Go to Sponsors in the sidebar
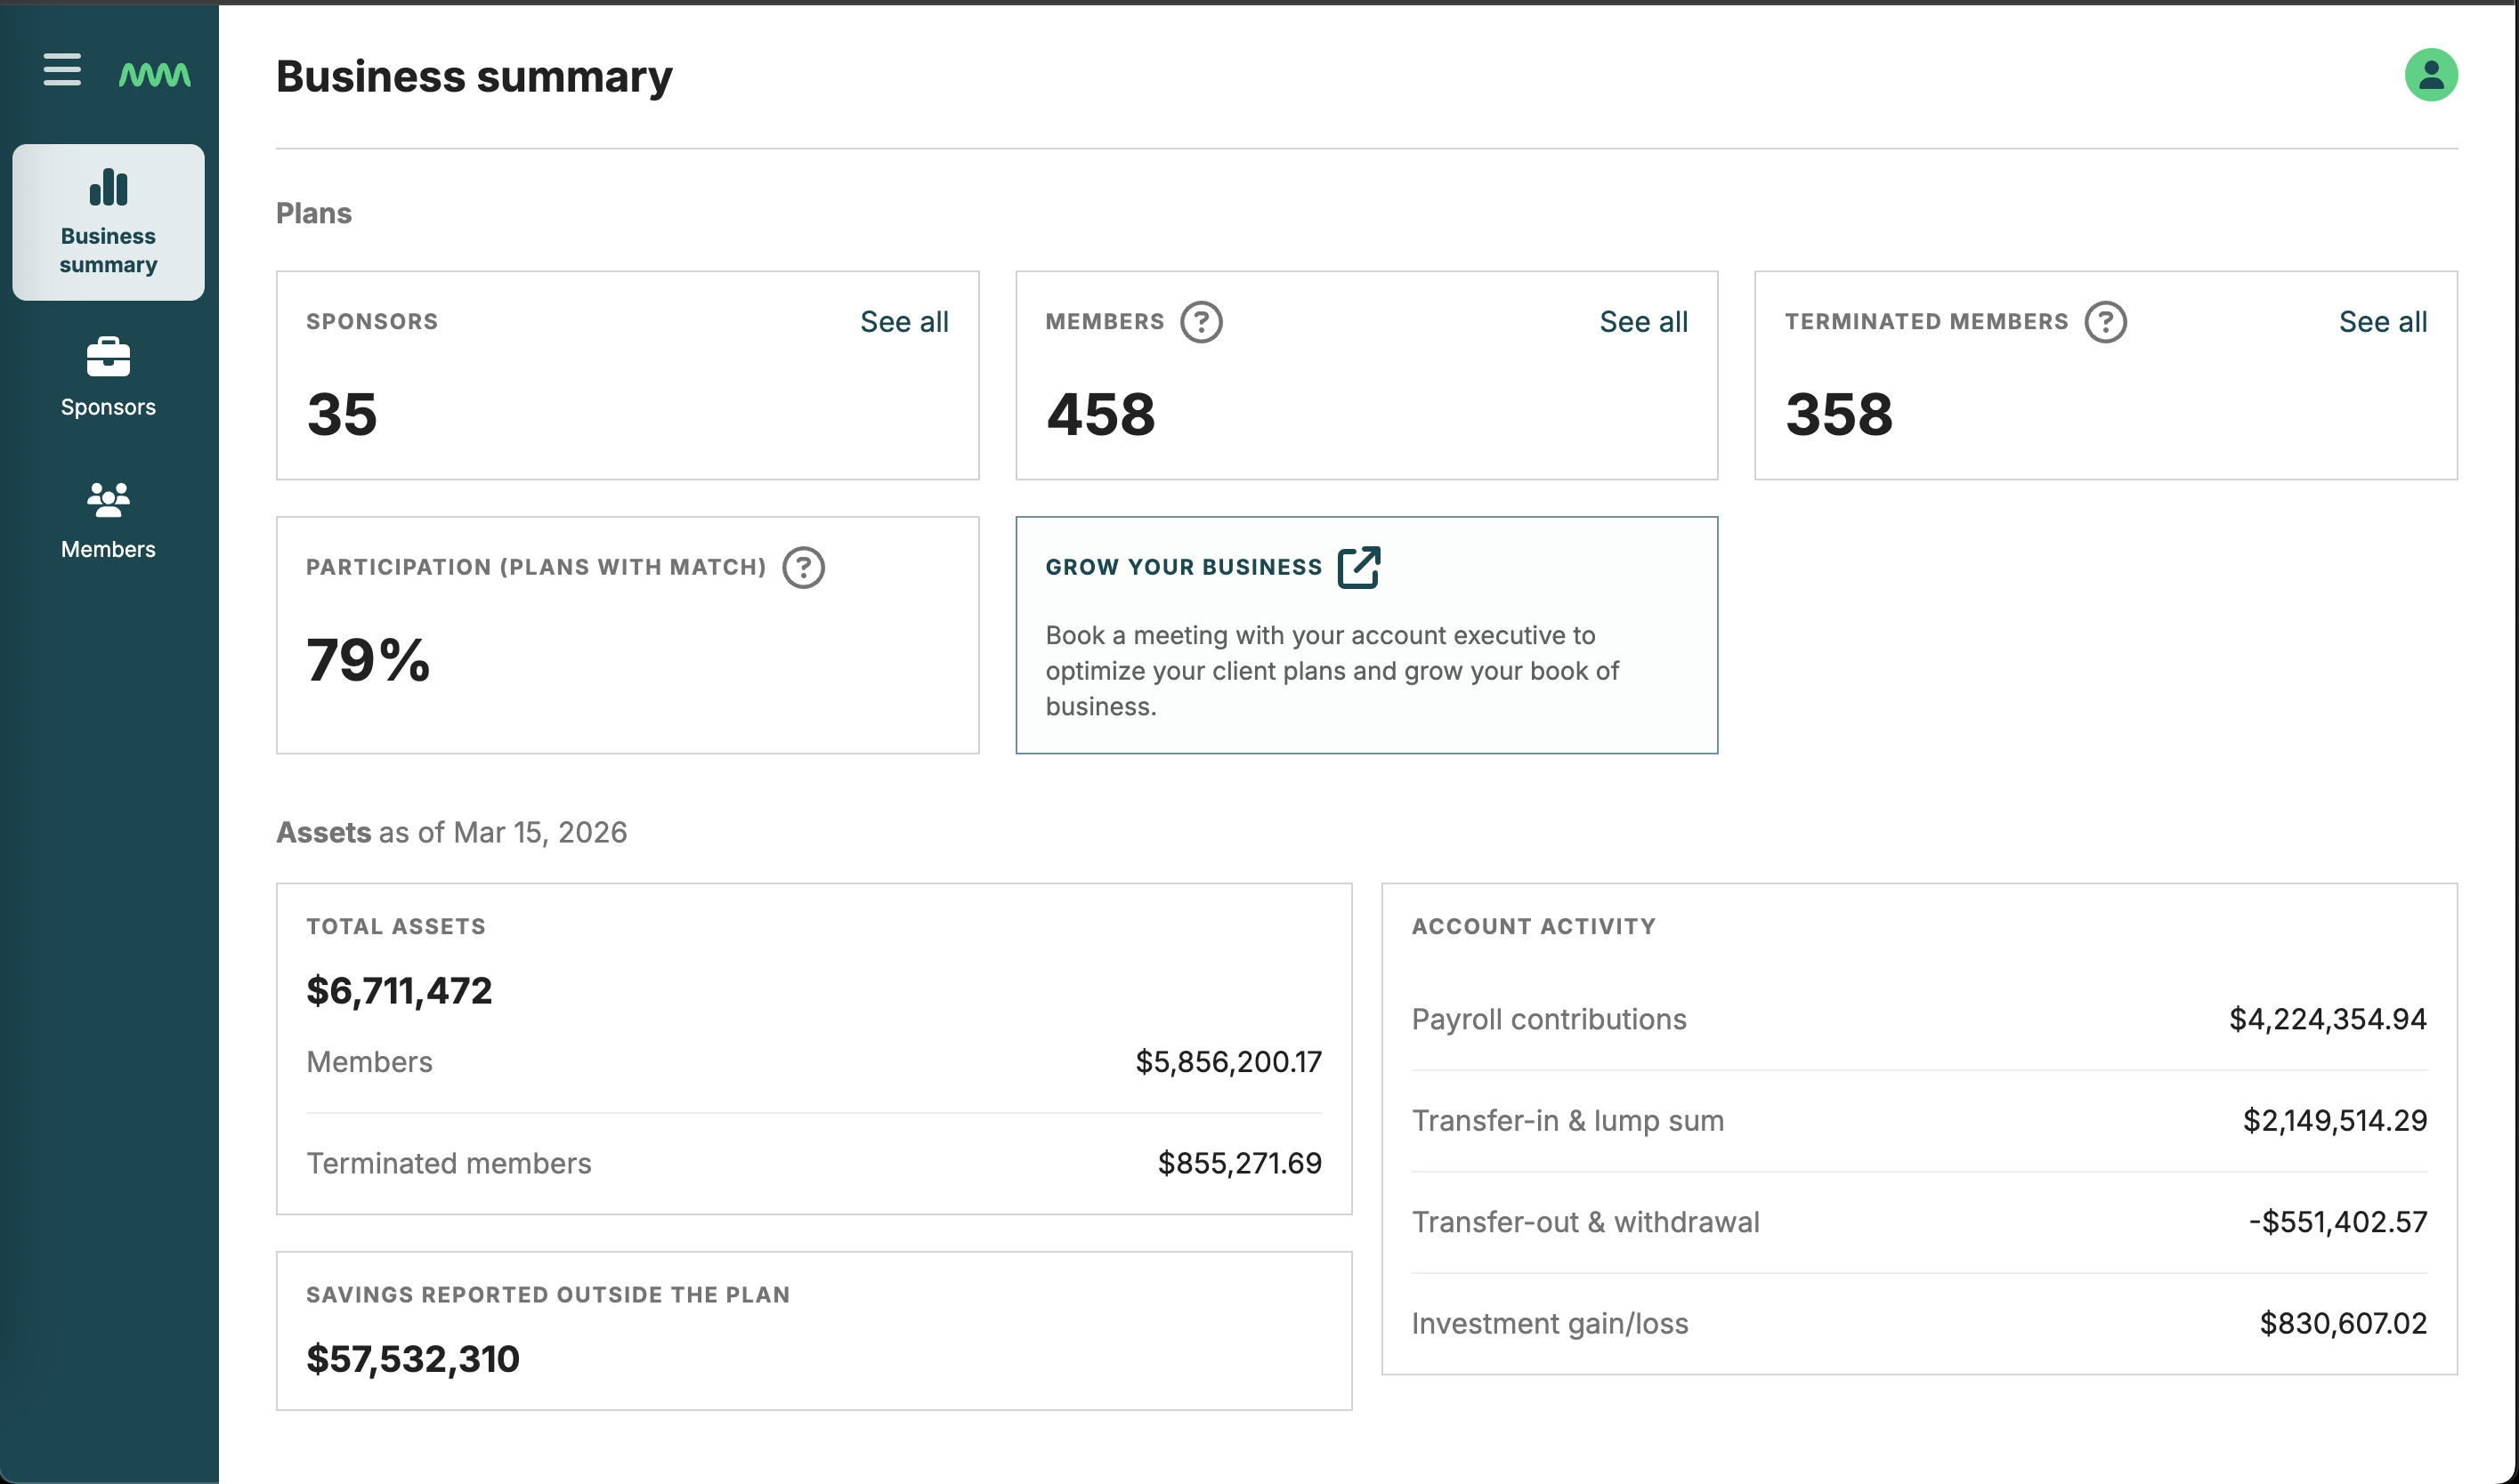This screenshot has height=1484, width=2519. coord(108,378)
